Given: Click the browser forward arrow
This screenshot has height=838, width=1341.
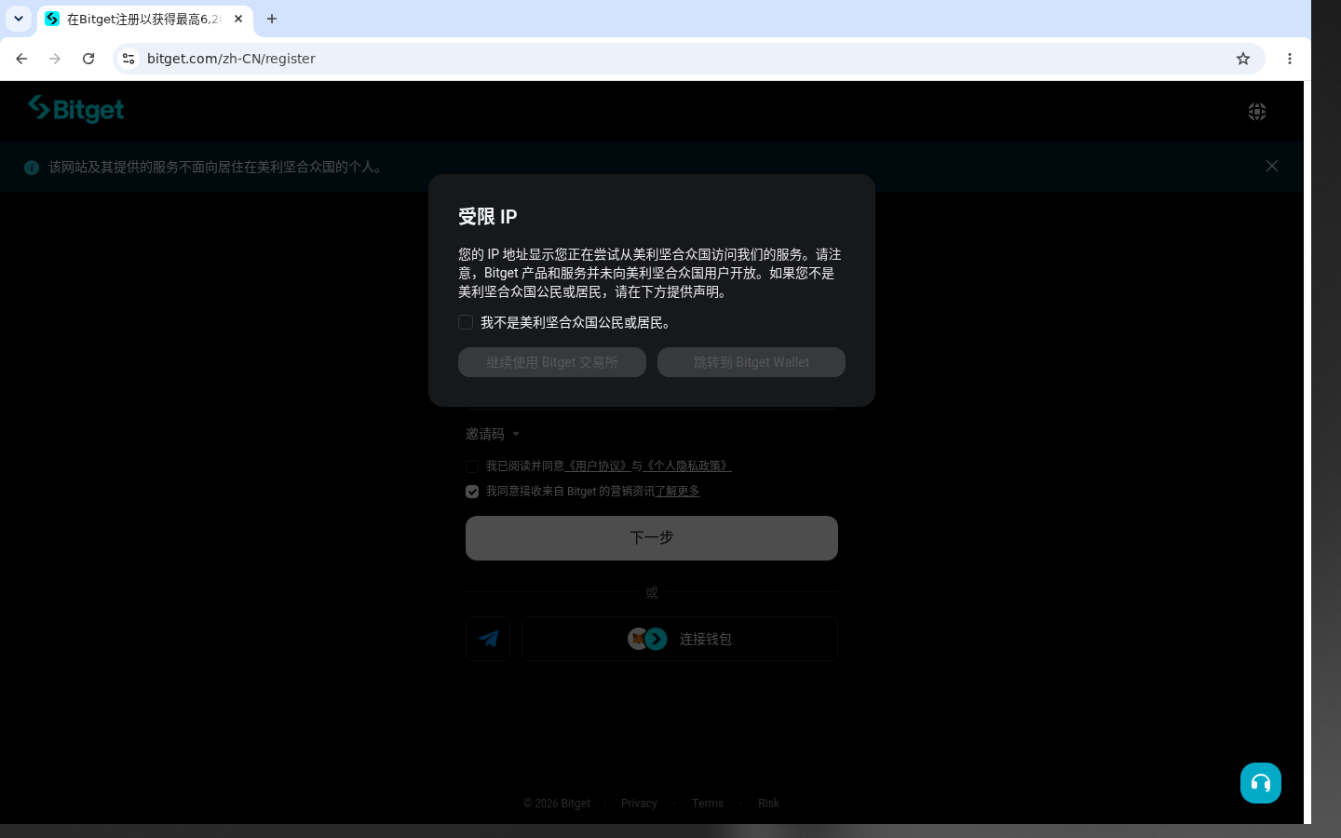Looking at the screenshot, I should (55, 59).
